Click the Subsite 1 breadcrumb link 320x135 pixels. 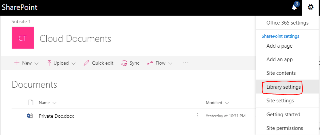pos(21,21)
